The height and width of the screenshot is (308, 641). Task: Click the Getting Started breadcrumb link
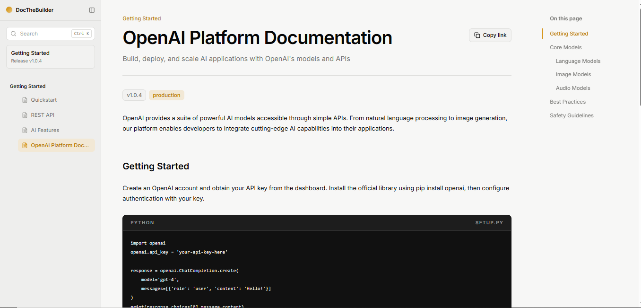tap(142, 18)
